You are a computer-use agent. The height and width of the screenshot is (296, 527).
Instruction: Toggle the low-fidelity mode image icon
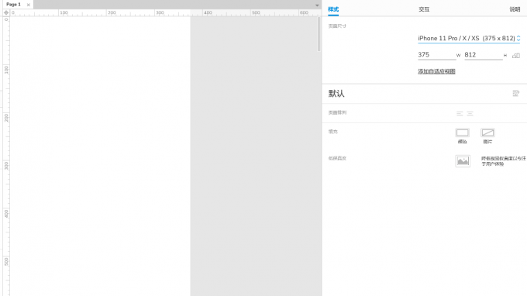point(463,161)
